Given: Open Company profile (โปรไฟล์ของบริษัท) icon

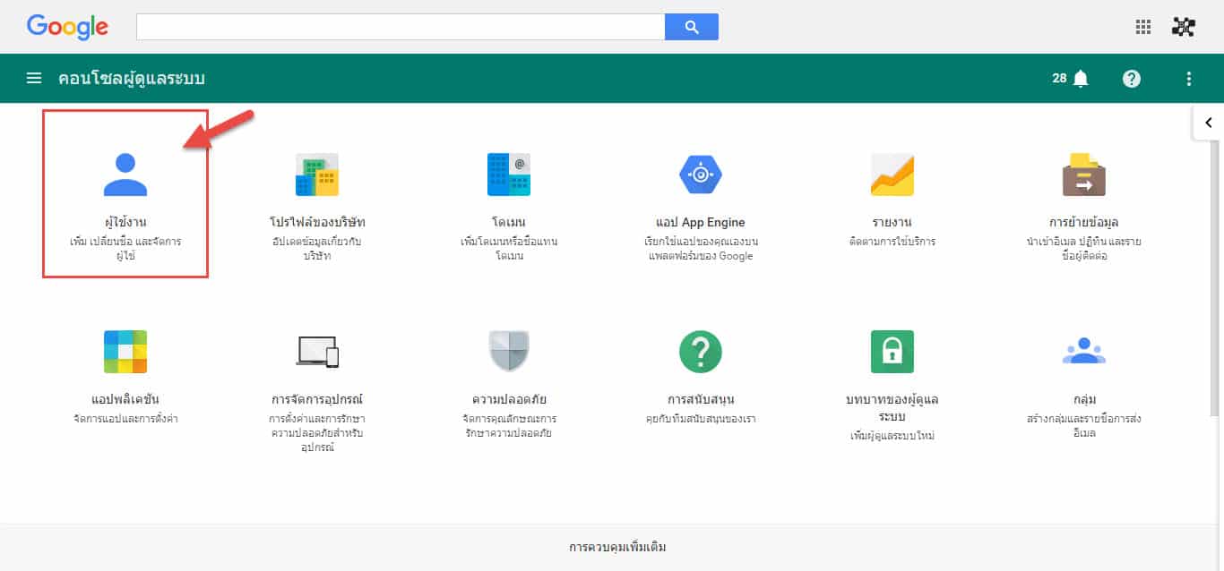Looking at the screenshot, I should pos(317,175).
